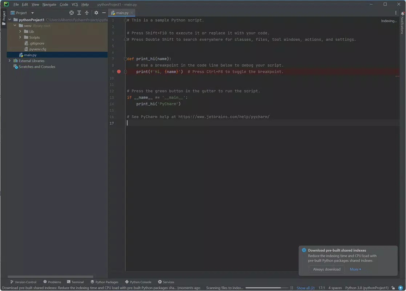Click the Notifications vertical sidebar label
Screen dimensions: 406x291
pos(402,25)
